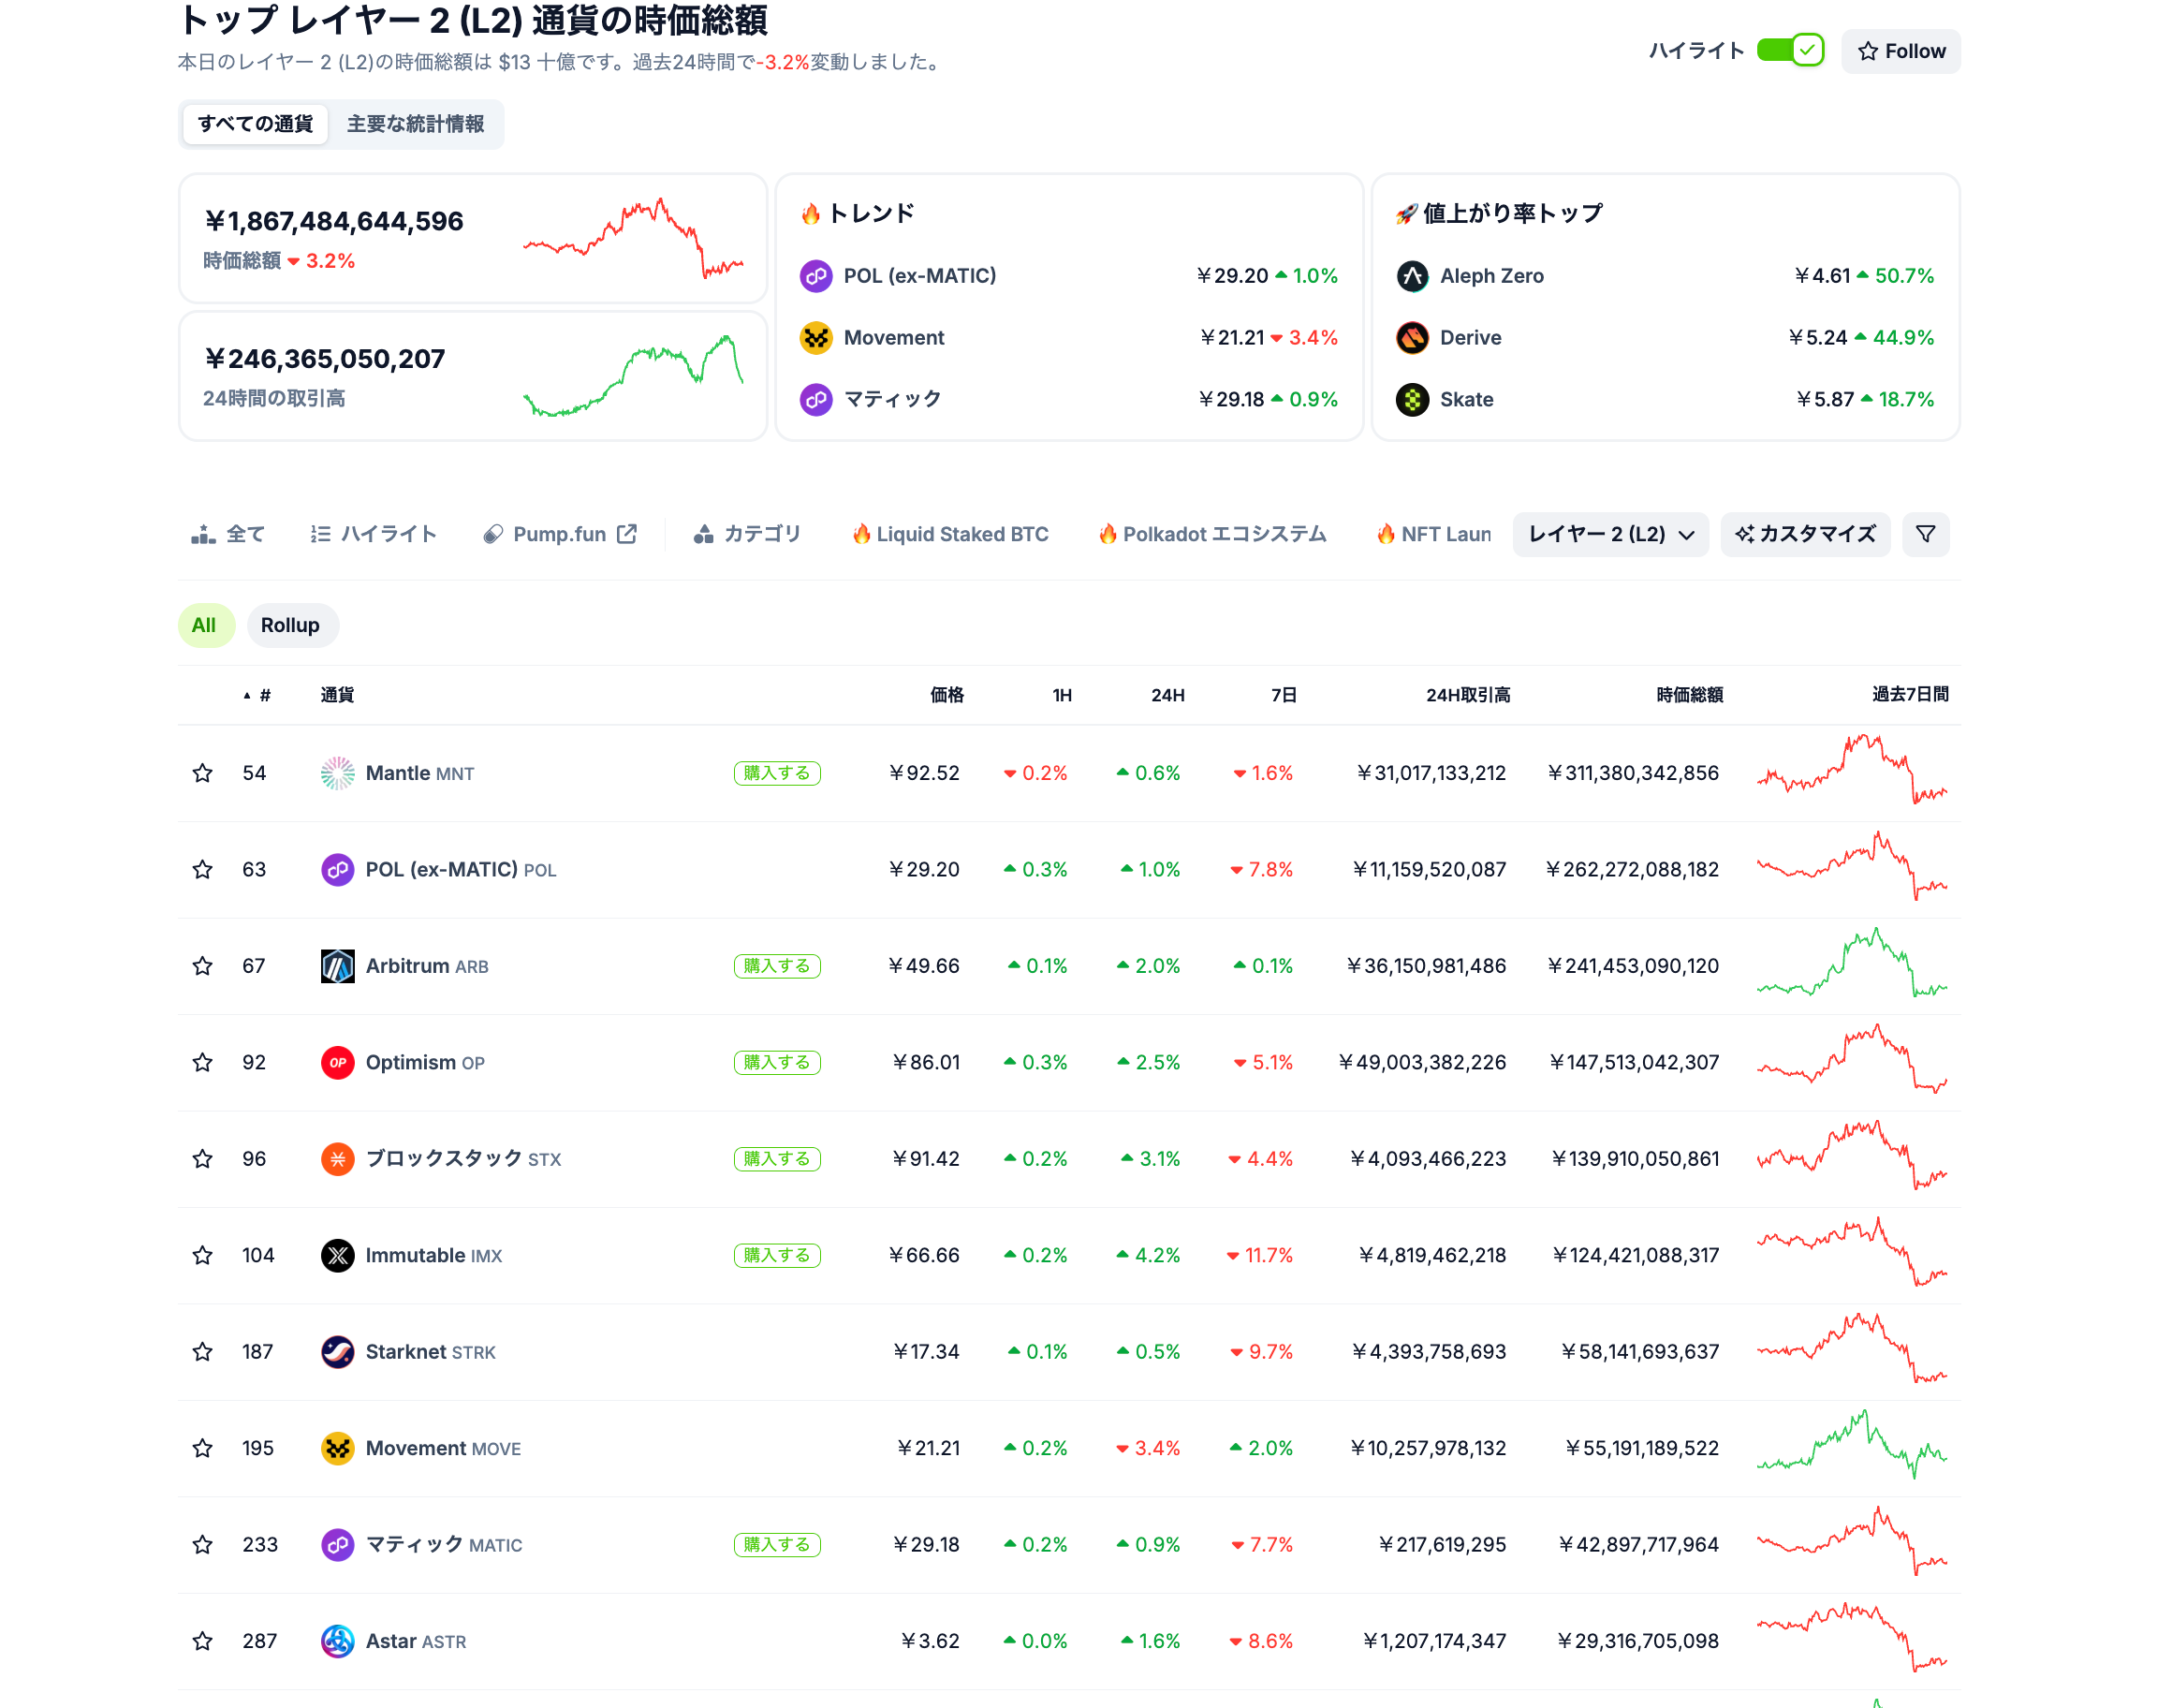
Task: Toggle favorite star for Starknet
Action: [x=203, y=1352]
